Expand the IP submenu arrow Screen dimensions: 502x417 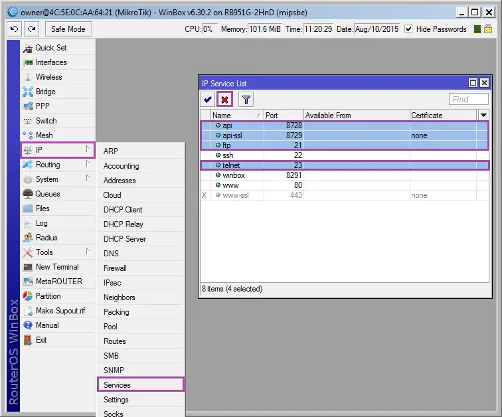[x=88, y=149]
